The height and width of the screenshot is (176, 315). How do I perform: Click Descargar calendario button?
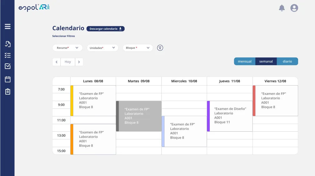click(106, 29)
